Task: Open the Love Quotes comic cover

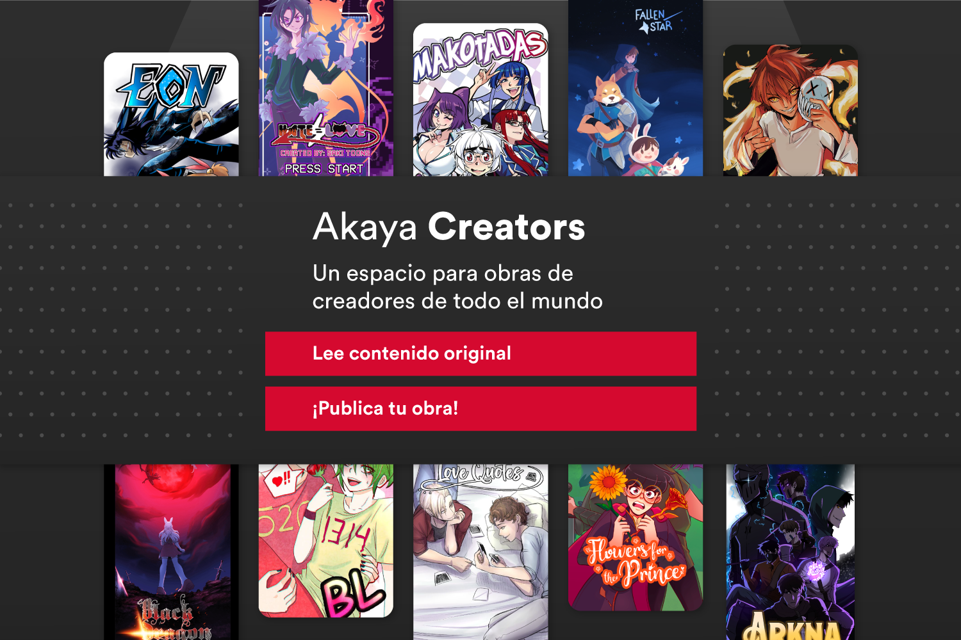Action: click(481, 552)
